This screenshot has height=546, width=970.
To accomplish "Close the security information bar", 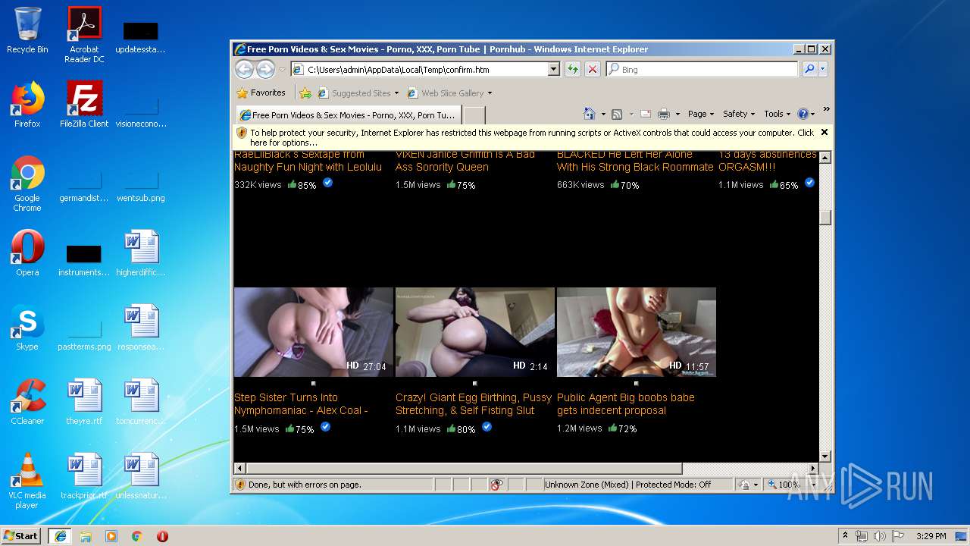I will [824, 132].
